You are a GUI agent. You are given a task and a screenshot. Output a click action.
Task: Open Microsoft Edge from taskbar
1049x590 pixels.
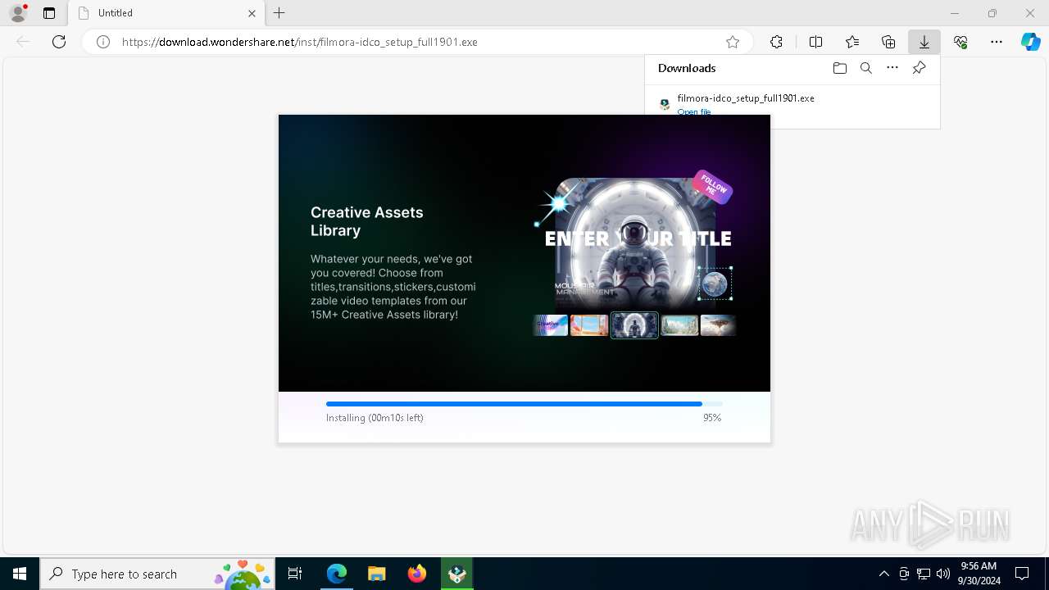[x=337, y=574]
